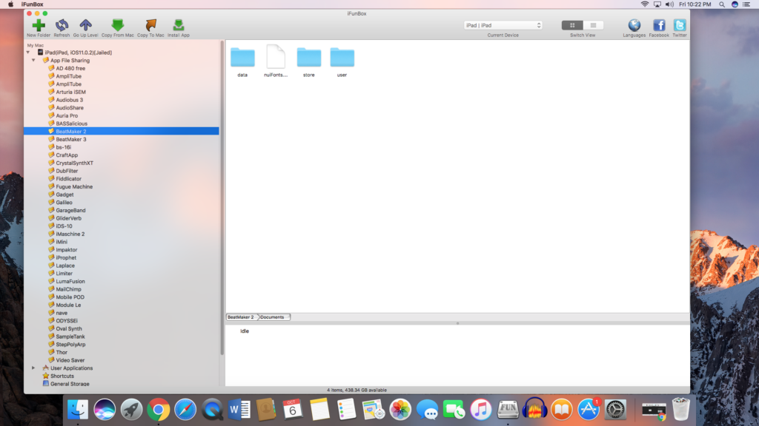Click BeatMaker 2 breadcrumb segment
The width and height of the screenshot is (759, 426).
[241, 317]
